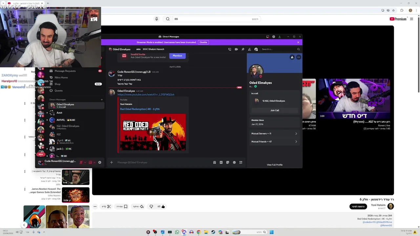Toggle the user profile panel icon
420x236 pixels.
click(256, 49)
